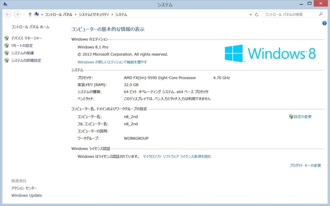Click the Back navigation arrow

(8, 14)
